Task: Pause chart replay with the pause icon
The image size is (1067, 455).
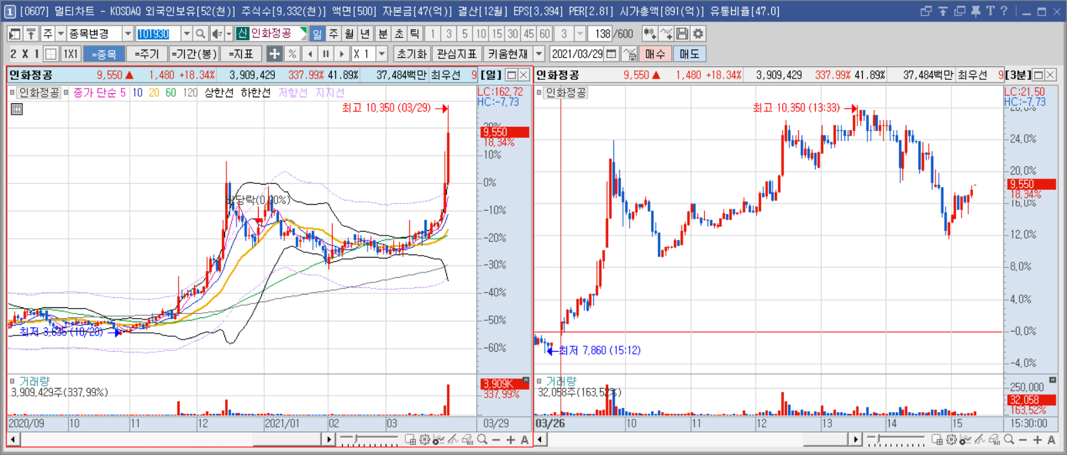Action: point(326,54)
